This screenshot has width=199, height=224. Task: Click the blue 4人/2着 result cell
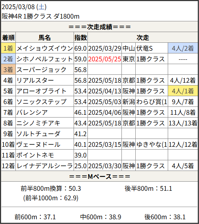[x=183, y=48]
